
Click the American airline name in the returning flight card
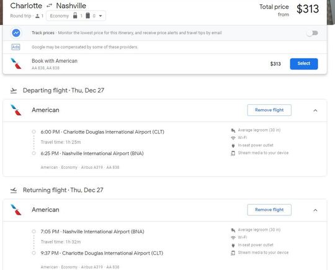[x=45, y=210]
